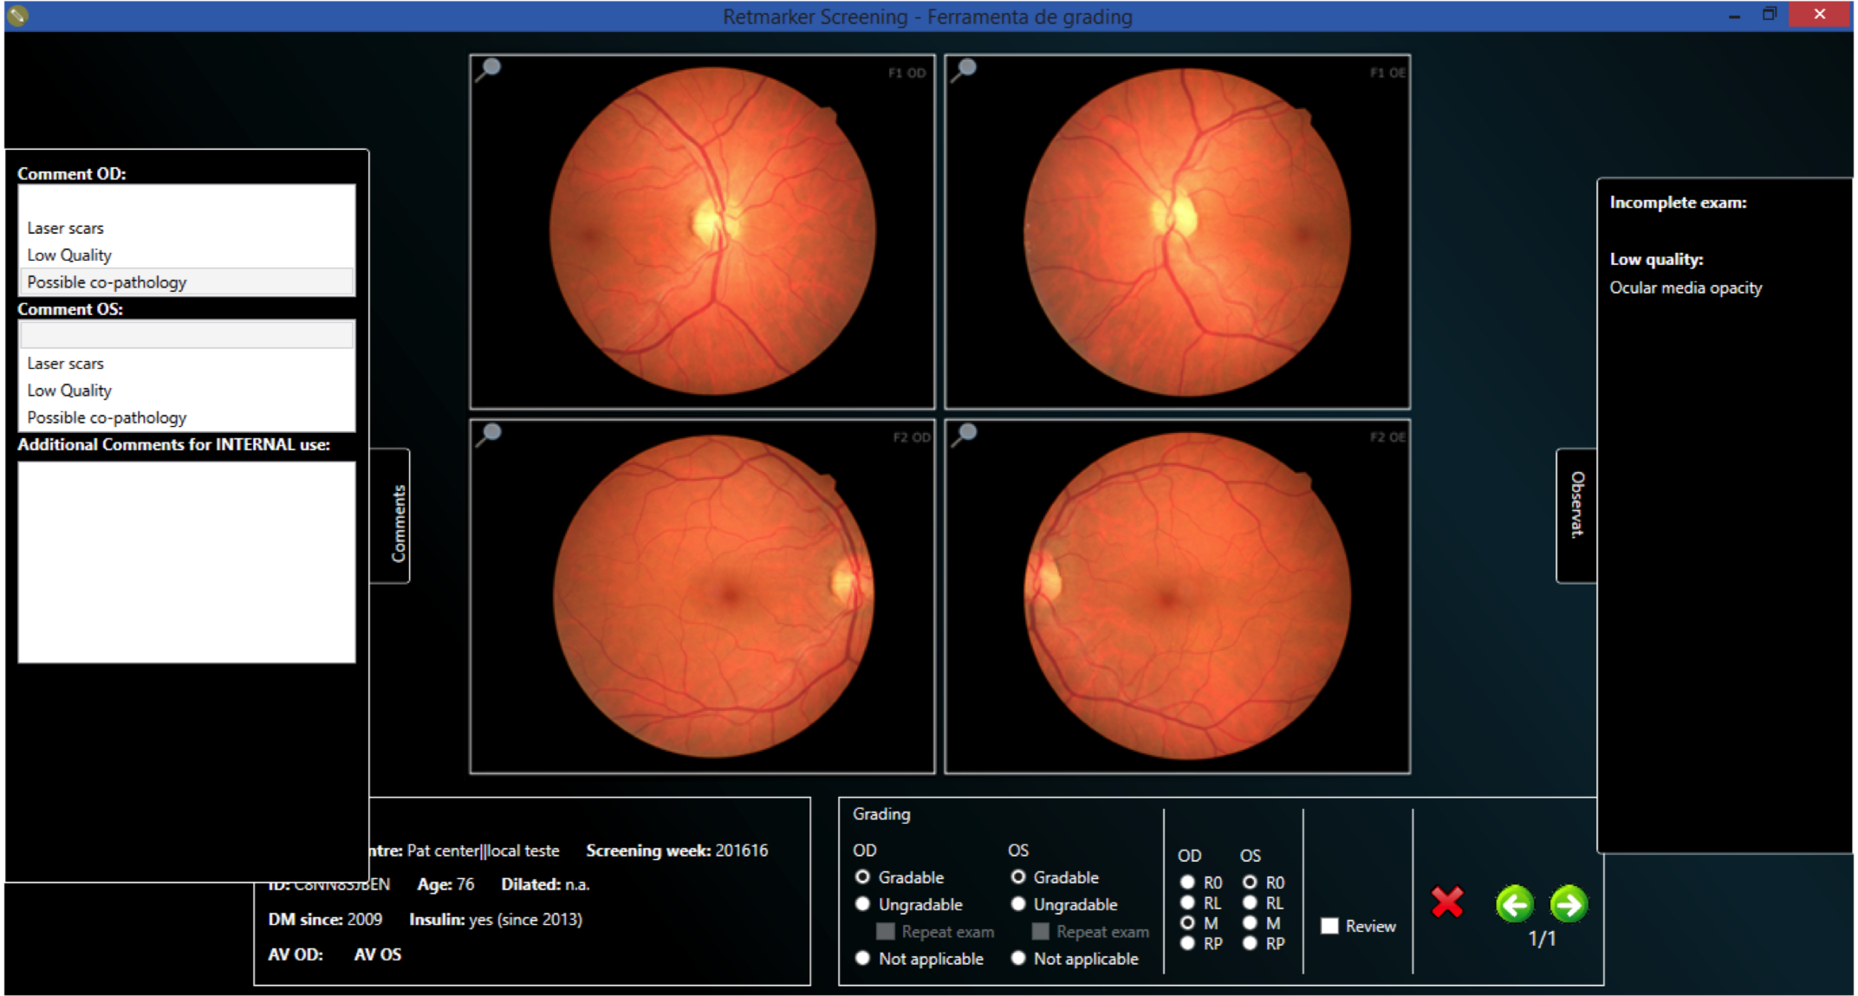The image size is (1858, 996).
Task: Click the Additional Comments internal text box
Action: pyautogui.click(x=186, y=562)
